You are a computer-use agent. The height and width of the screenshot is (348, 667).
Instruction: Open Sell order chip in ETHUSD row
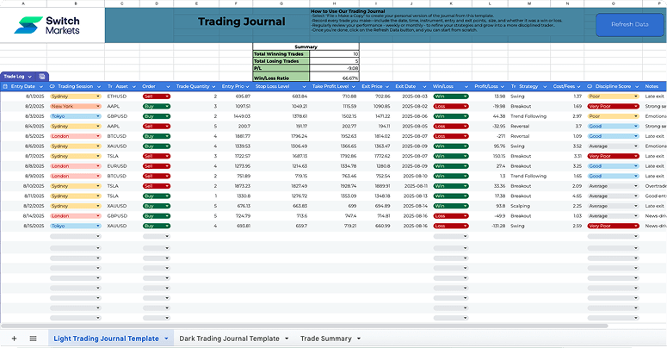[x=168, y=96]
